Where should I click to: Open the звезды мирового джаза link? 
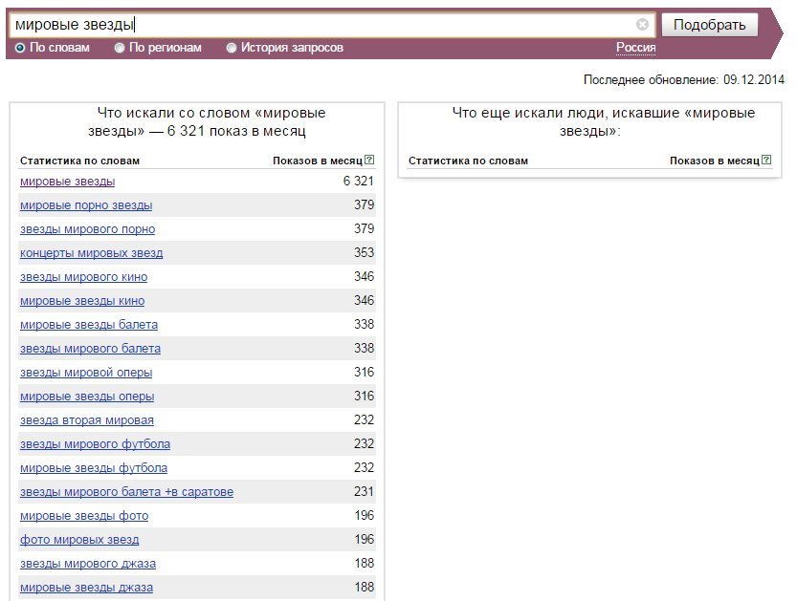tap(88, 563)
